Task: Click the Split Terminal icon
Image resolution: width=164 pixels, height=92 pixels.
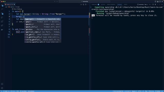Action: (153, 5)
